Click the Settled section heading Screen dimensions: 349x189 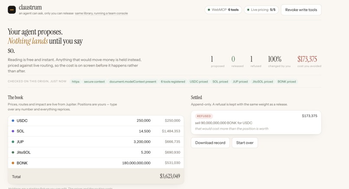[x=196, y=98]
